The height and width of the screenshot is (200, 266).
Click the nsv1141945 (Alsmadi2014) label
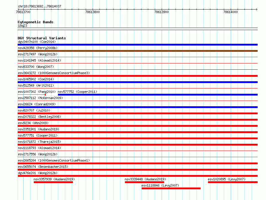coord(39,60)
